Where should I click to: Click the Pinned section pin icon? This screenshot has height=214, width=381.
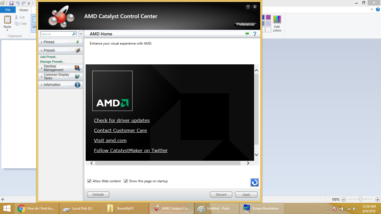tap(78, 42)
